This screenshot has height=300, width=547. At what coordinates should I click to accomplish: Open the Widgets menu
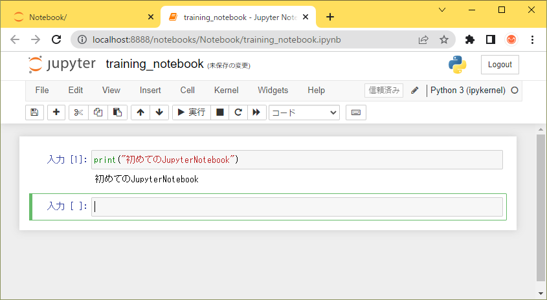tap(273, 91)
